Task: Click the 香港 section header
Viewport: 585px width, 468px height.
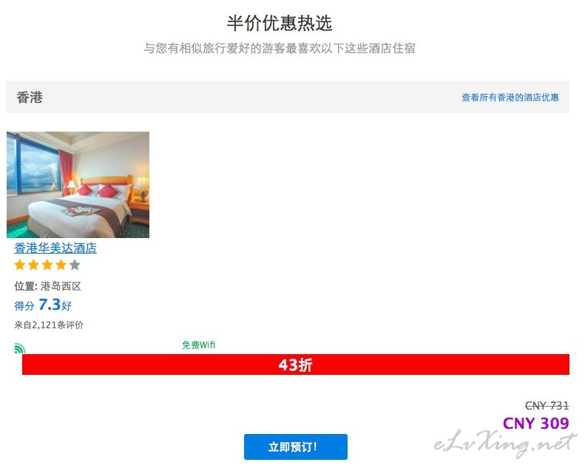Action: [x=30, y=98]
